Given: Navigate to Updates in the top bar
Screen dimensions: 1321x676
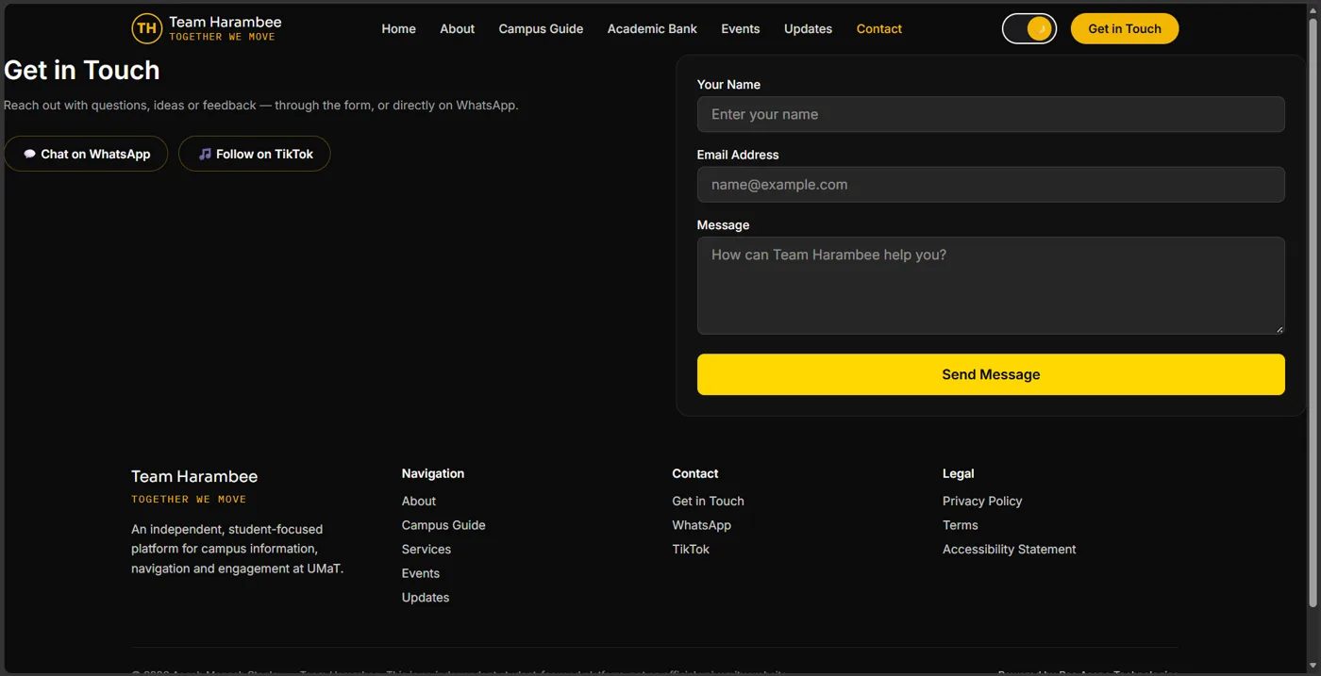Looking at the screenshot, I should click(808, 28).
